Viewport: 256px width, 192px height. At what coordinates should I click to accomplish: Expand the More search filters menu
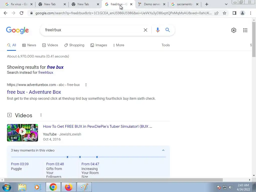(119, 45)
